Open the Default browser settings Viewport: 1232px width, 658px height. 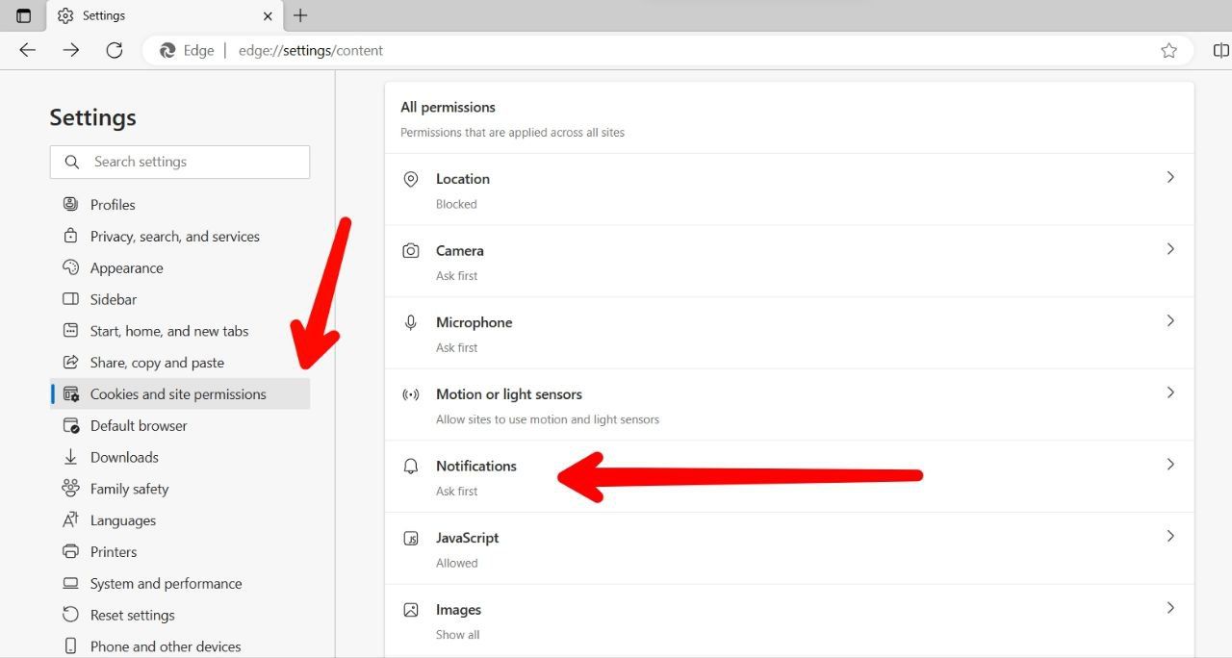[138, 425]
